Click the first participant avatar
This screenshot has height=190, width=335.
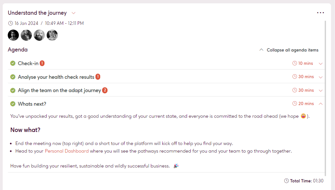(13, 35)
